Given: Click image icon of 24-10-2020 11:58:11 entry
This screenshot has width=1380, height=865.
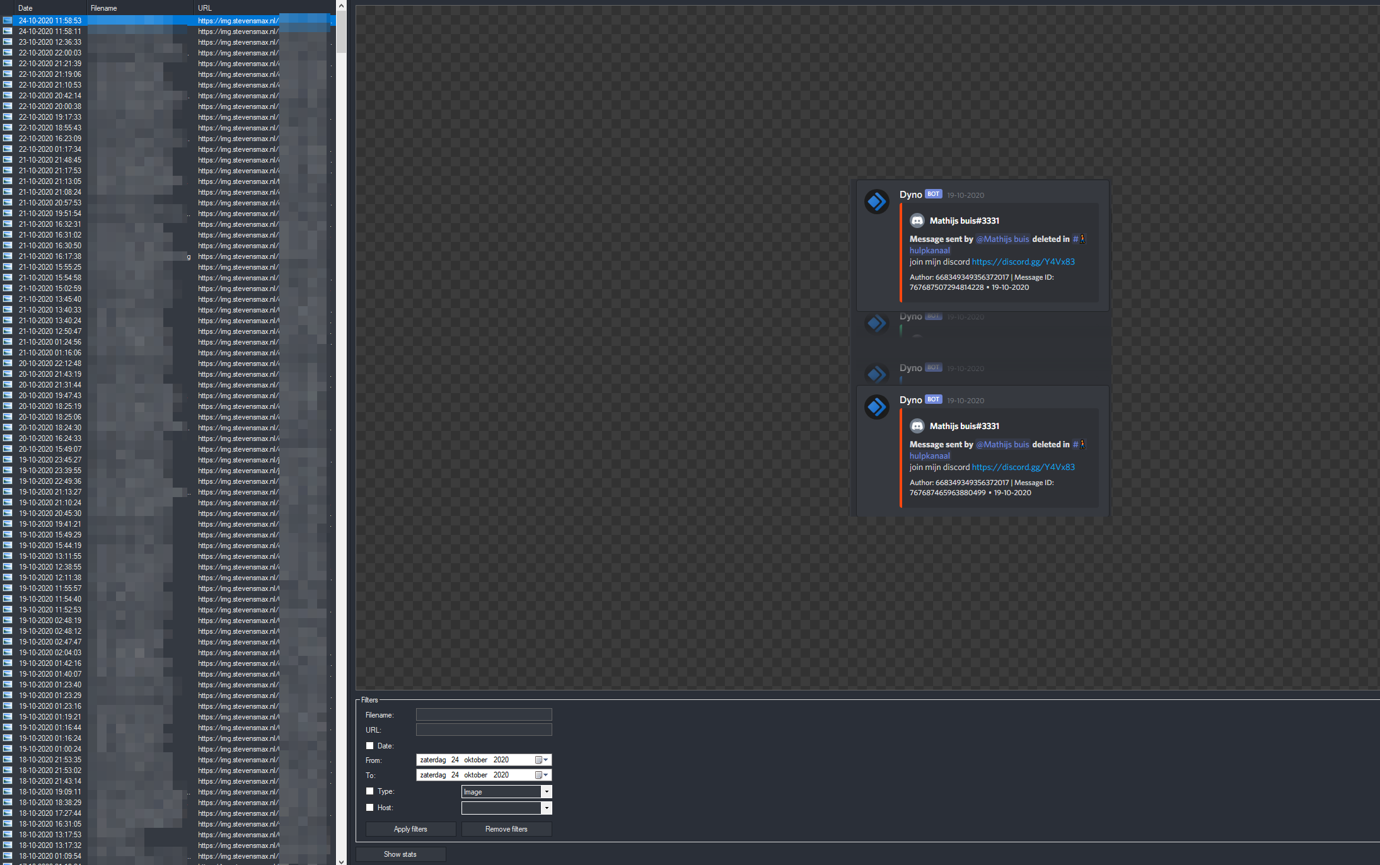Looking at the screenshot, I should click(x=8, y=32).
